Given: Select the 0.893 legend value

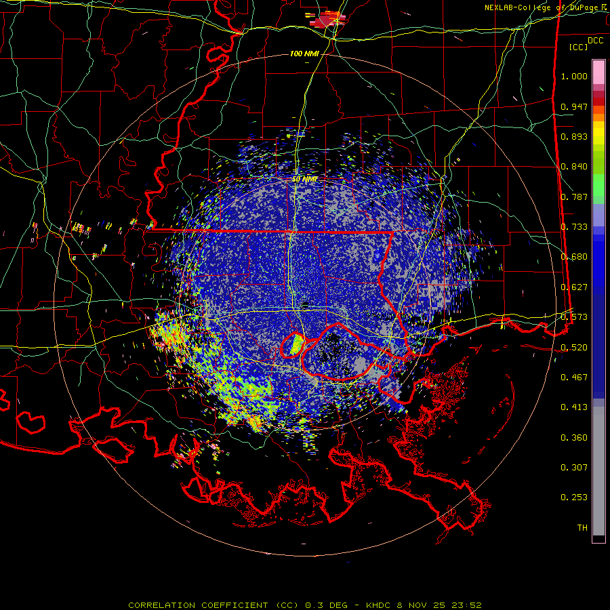Looking at the screenshot, I should pyautogui.click(x=574, y=136).
